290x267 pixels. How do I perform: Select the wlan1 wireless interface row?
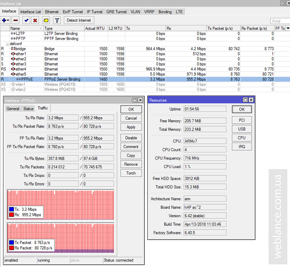(21, 84)
